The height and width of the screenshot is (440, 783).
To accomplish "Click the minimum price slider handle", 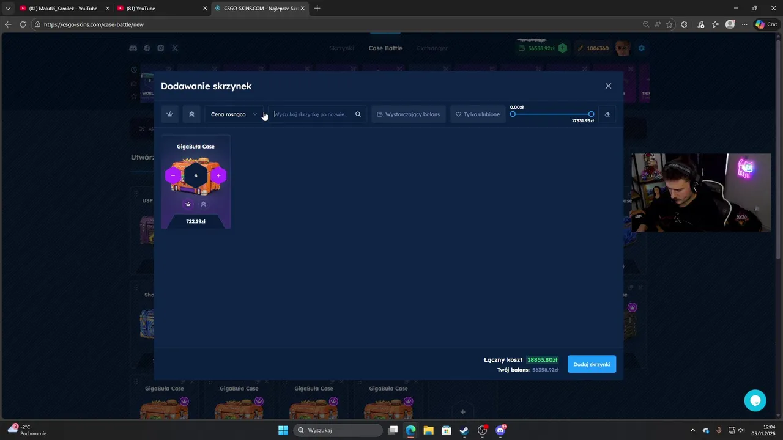I will [x=513, y=114].
